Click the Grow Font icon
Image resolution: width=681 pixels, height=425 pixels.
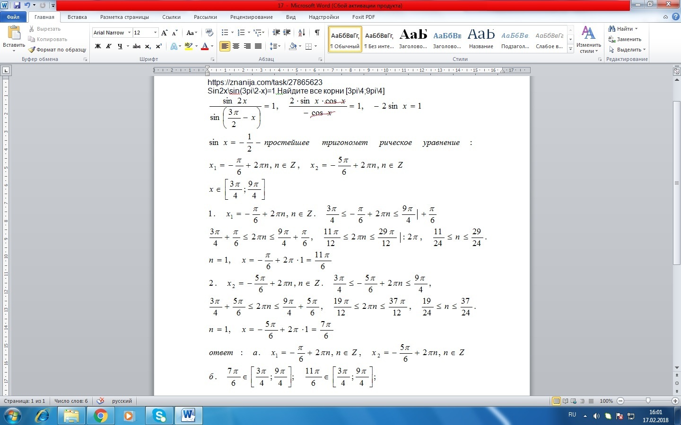point(164,33)
